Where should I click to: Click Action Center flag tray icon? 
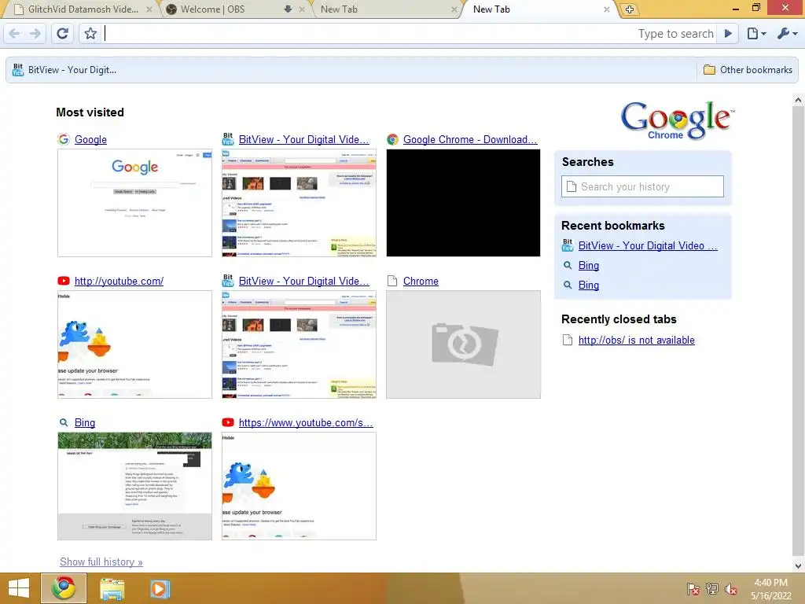coord(693,589)
